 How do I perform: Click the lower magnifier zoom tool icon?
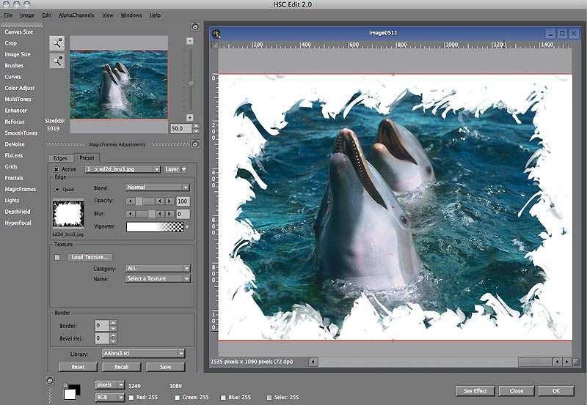click(x=56, y=62)
